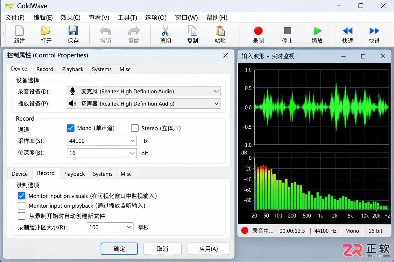The width and height of the screenshot is (394, 262).
Task: Start recording with the red 录制 button
Action: pyautogui.click(x=258, y=31)
